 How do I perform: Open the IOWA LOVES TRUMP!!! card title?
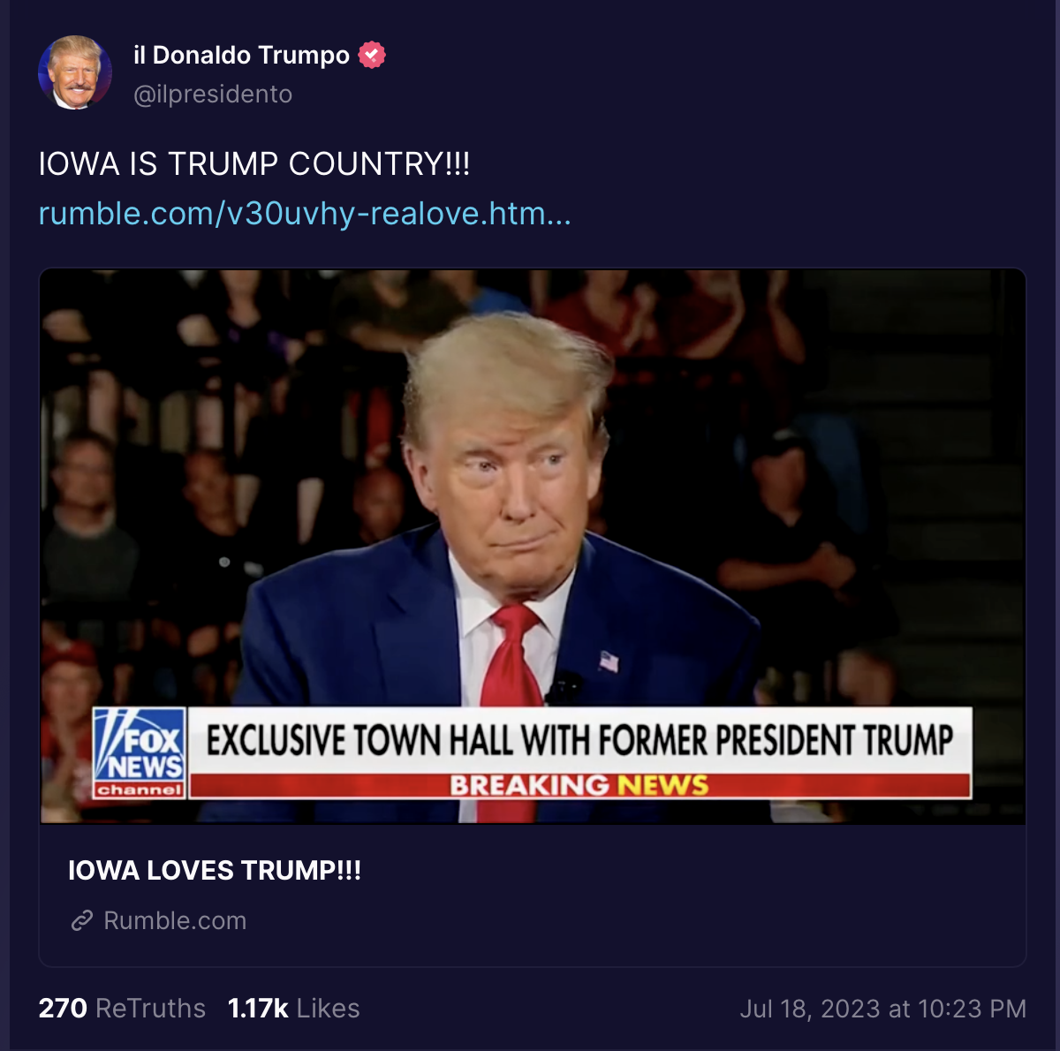(x=215, y=871)
